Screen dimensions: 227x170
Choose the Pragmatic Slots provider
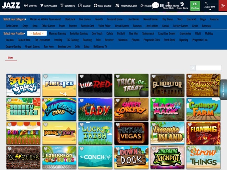click(x=152, y=40)
